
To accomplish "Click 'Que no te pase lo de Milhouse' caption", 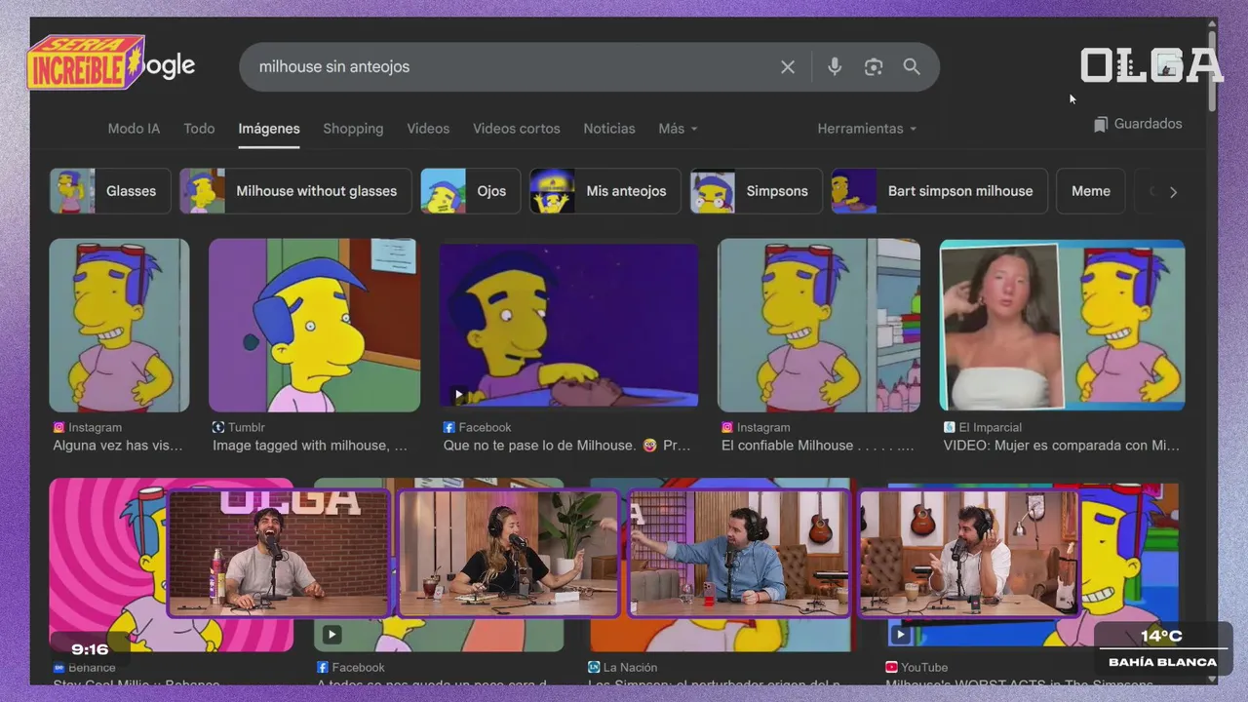I will [x=566, y=446].
